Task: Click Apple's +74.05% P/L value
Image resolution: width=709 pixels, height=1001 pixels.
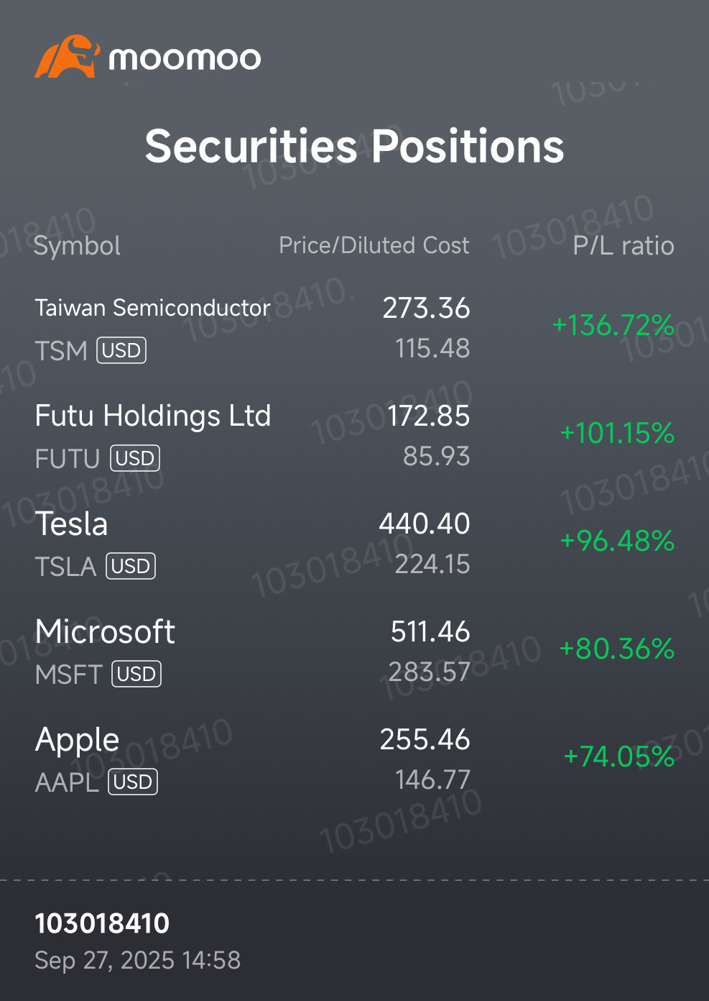Action: 618,757
